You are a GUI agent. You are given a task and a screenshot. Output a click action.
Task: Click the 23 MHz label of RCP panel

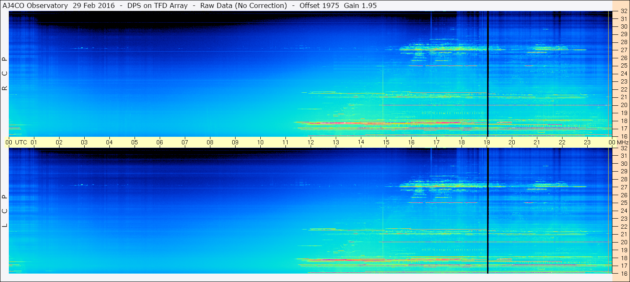tap(624, 81)
